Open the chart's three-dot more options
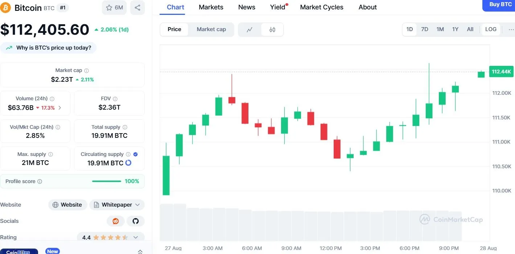 [x=511, y=29]
